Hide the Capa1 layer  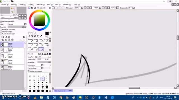point(2,66)
